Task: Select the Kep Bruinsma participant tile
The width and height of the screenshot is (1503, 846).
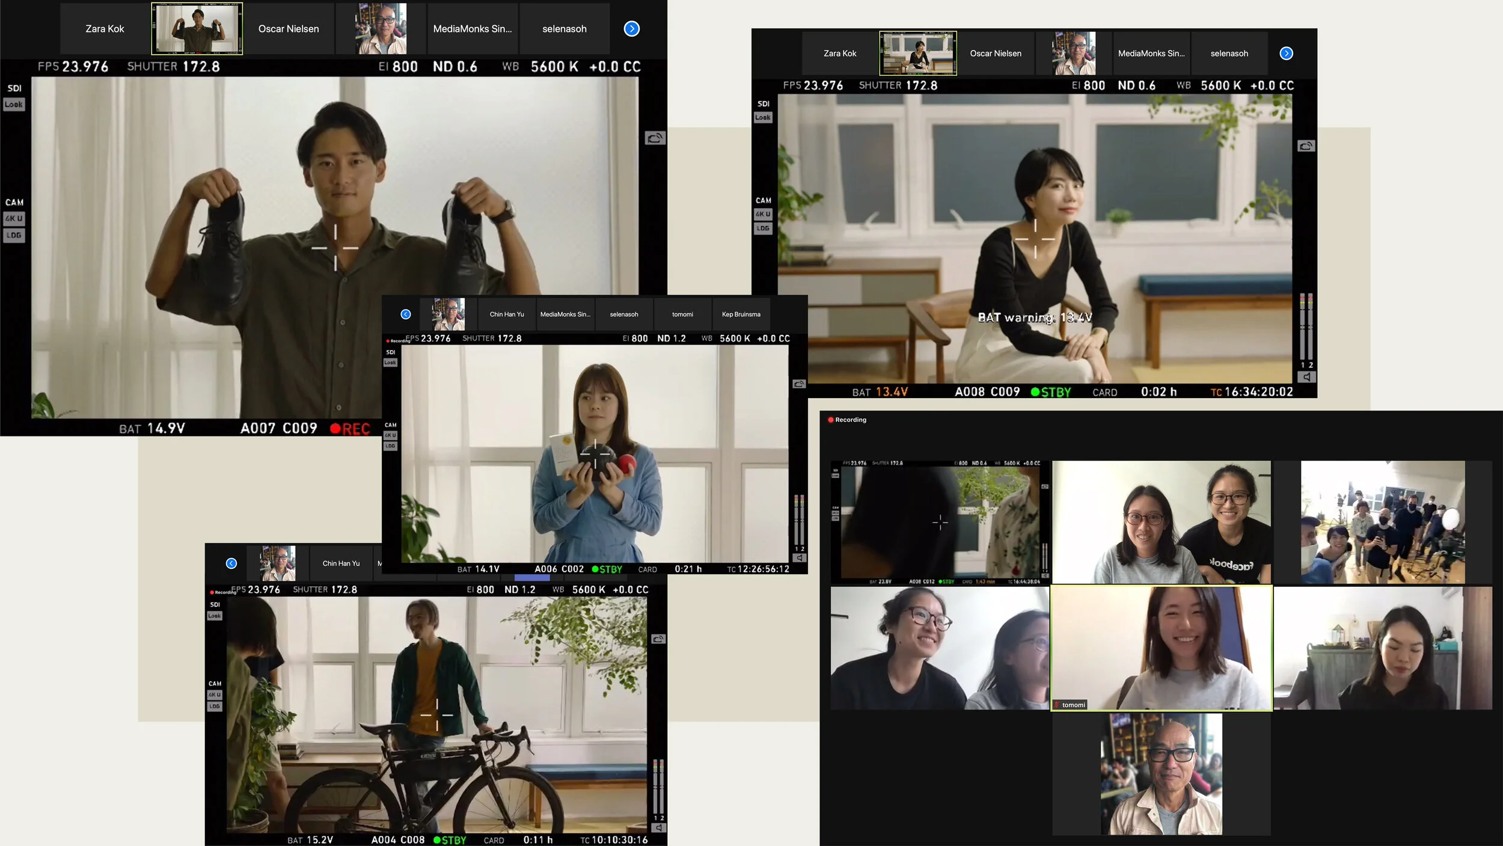Action: click(x=741, y=314)
